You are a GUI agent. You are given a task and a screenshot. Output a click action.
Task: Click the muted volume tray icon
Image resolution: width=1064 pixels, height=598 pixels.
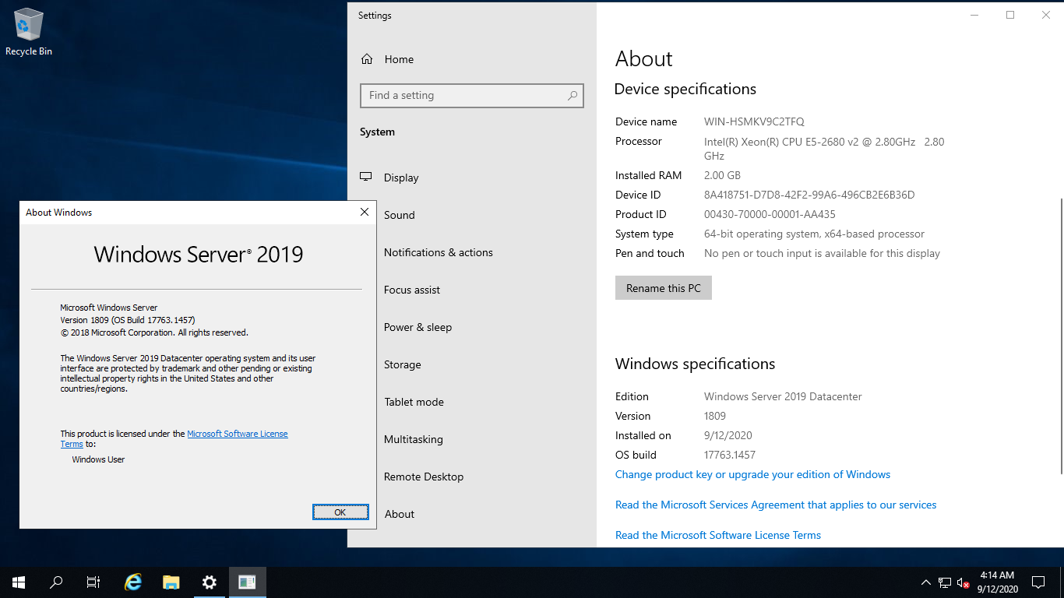tap(963, 582)
